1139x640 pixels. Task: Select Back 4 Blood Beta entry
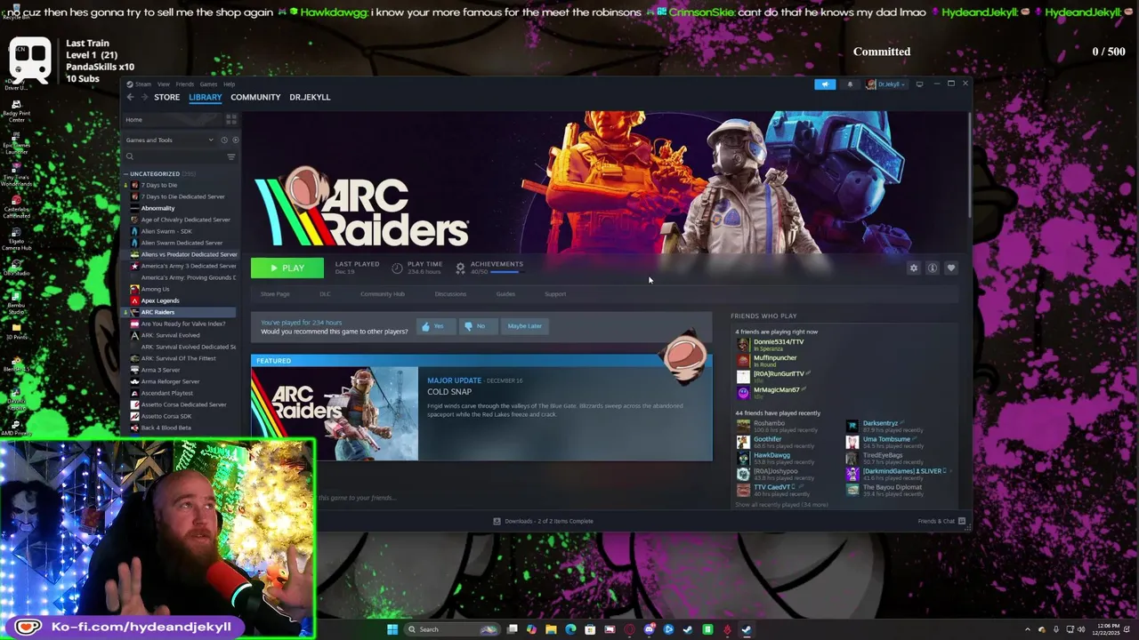[x=166, y=428]
